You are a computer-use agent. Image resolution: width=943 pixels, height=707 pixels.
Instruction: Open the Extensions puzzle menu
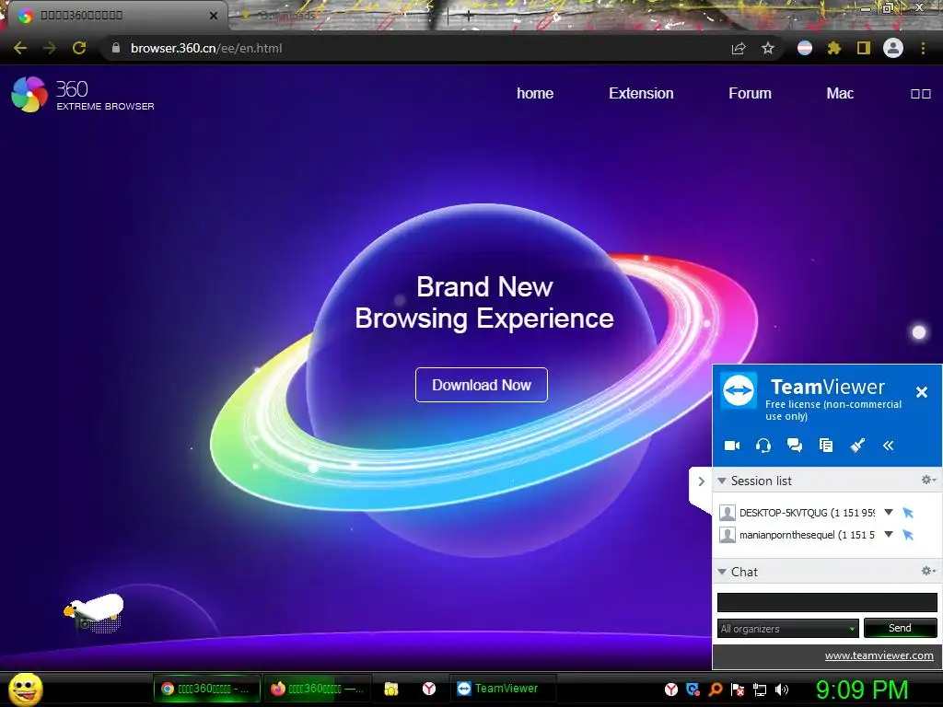click(833, 48)
